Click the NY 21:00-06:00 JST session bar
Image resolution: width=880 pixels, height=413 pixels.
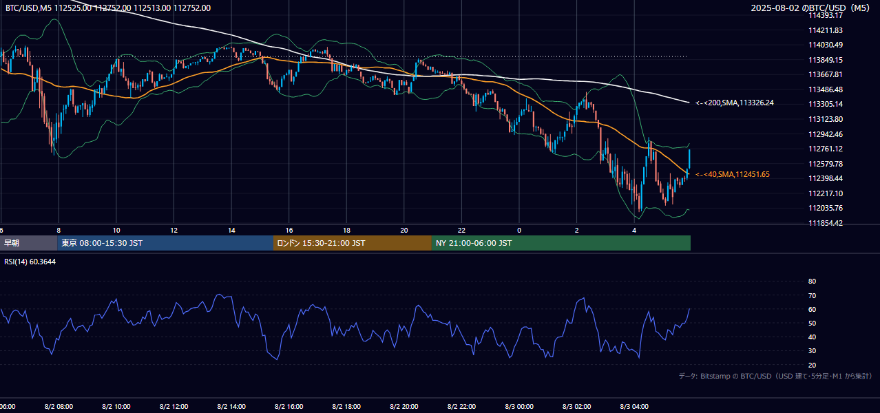(561, 243)
